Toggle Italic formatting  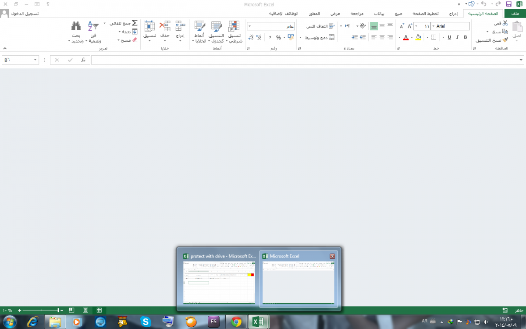click(457, 37)
